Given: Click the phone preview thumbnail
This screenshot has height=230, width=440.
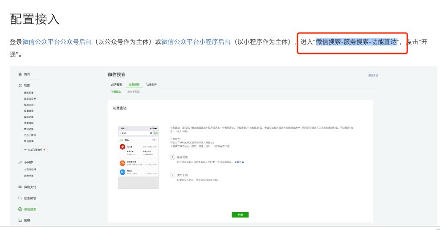Looking at the screenshot, I should (138, 157).
